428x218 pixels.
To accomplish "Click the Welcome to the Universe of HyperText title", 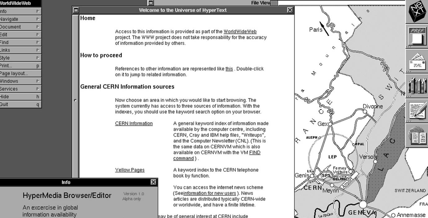I will pyautogui.click(x=183, y=10).
